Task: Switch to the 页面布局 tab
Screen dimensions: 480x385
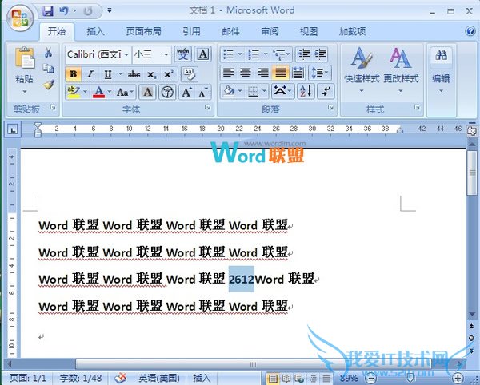Action: (143, 31)
